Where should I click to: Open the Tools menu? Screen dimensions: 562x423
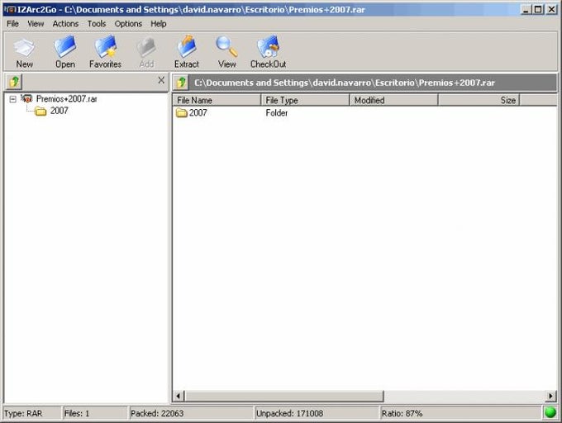pos(97,24)
